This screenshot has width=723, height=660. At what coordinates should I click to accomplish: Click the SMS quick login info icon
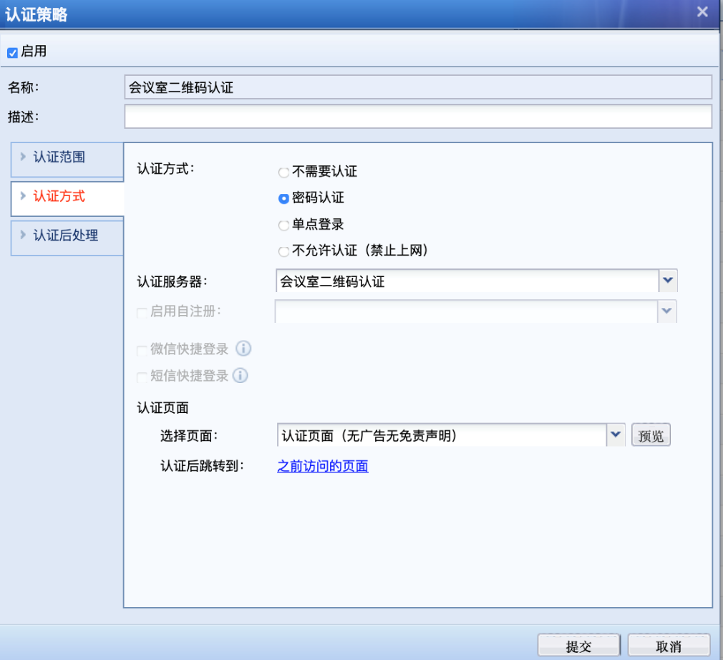pyautogui.click(x=240, y=375)
